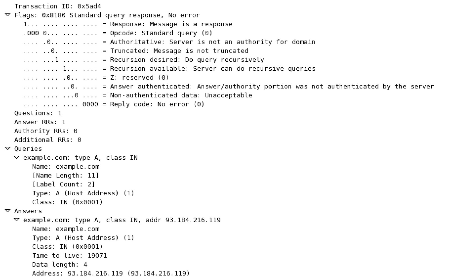Select the Address: 93.184.216.119 line

click(x=111, y=273)
